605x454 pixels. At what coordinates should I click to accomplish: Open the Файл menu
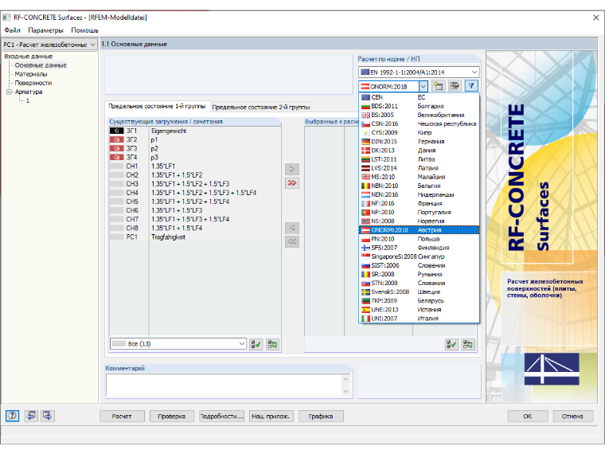click(13, 30)
